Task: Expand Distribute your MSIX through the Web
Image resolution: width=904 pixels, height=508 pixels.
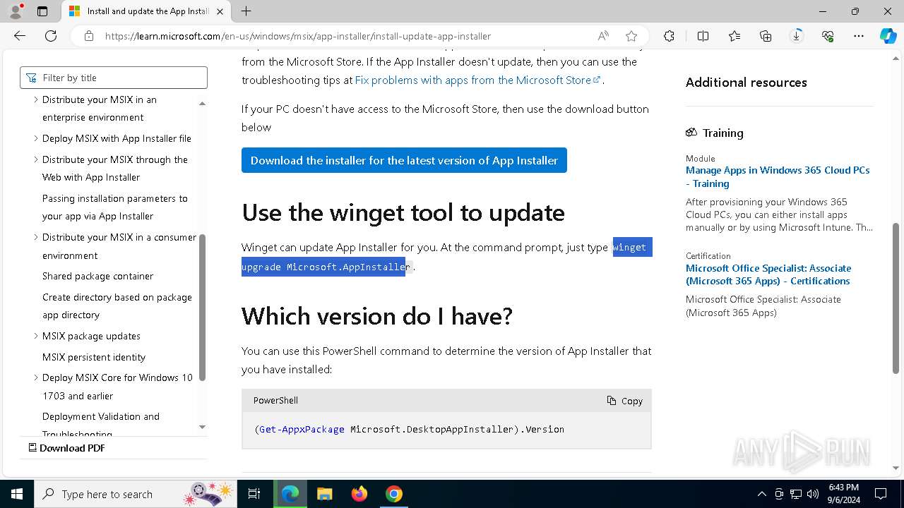Action: pyautogui.click(x=36, y=159)
